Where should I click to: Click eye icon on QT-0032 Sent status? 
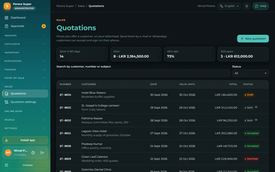pyautogui.click(x=256, y=120)
